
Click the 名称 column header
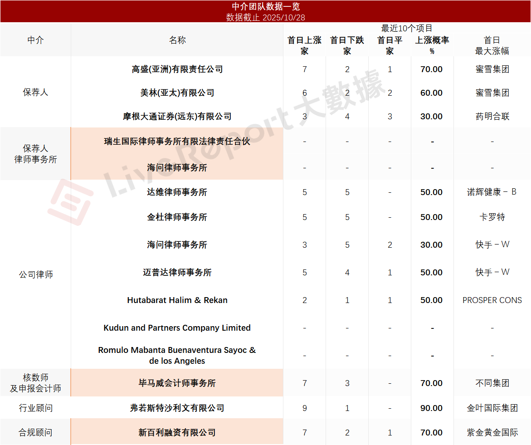coord(177,40)
